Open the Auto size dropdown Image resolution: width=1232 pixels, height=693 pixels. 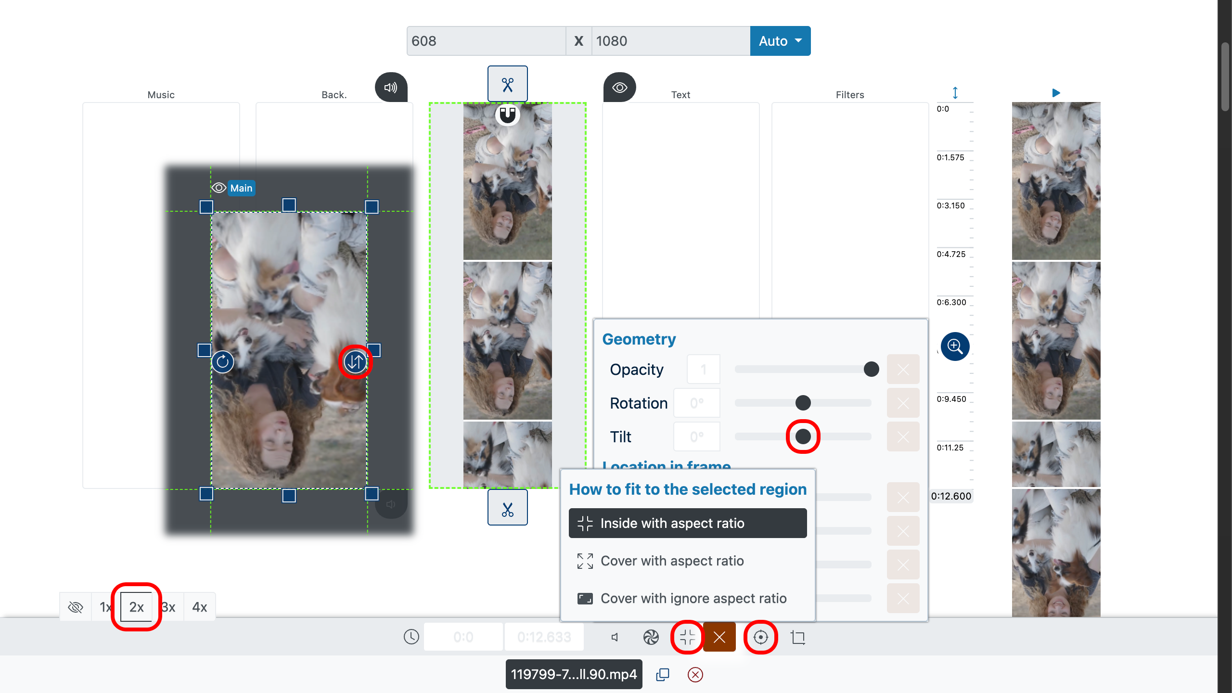pyautogui.click(x=780, y=41)
